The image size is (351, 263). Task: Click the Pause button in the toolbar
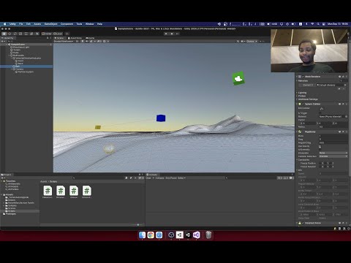click(172, 34)
